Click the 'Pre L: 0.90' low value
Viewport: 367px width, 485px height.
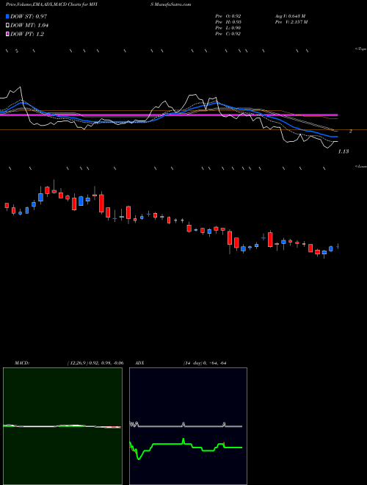point(228,28)
